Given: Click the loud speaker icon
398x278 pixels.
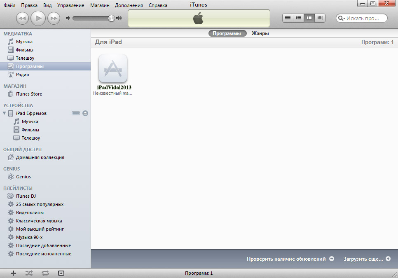Looking at the screenshot, I should pyautogui.click(x=119, y=18).
